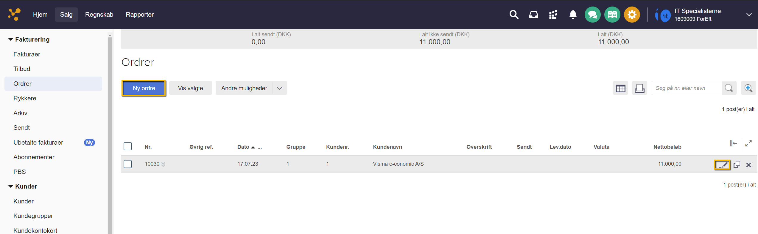Edit order 10030 with pencil icon

(x=722, y=165)
